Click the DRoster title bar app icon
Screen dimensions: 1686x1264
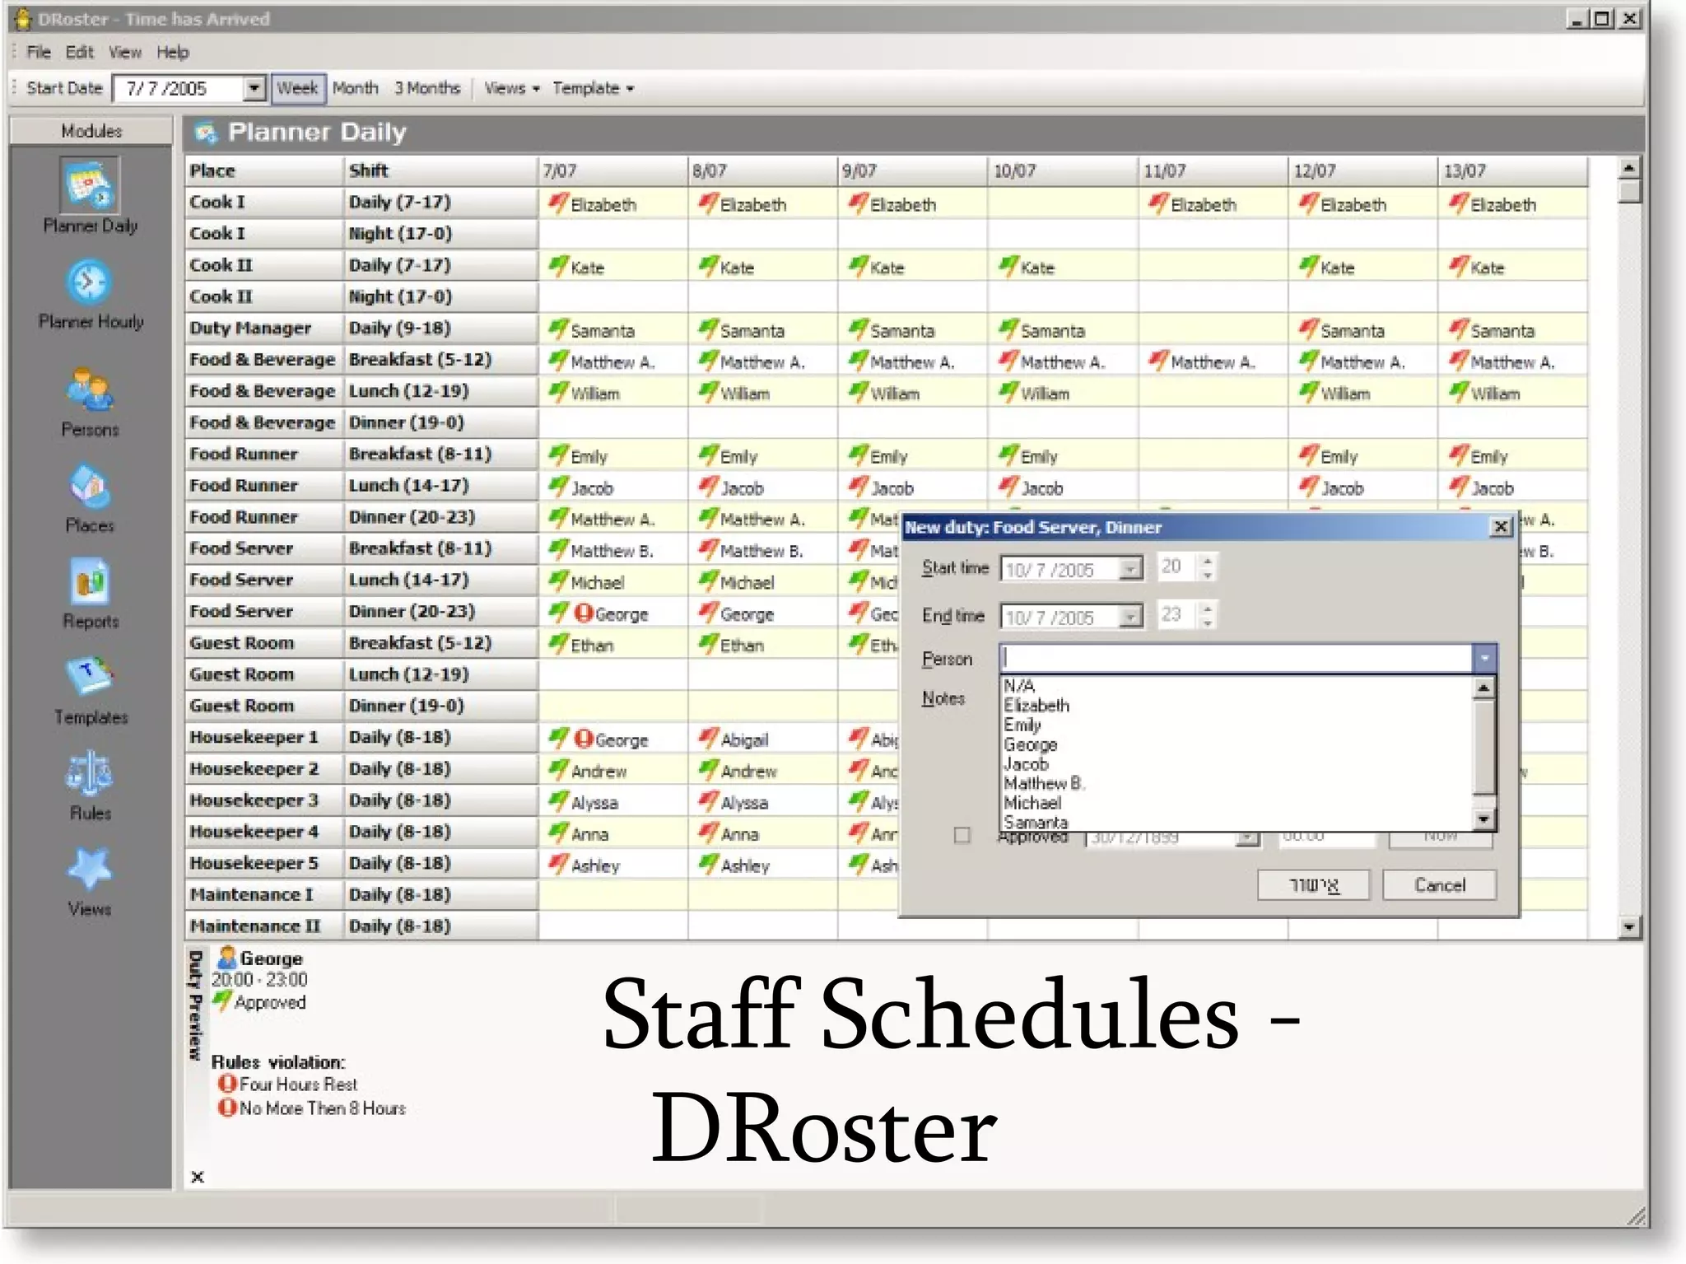pos(22,18)
